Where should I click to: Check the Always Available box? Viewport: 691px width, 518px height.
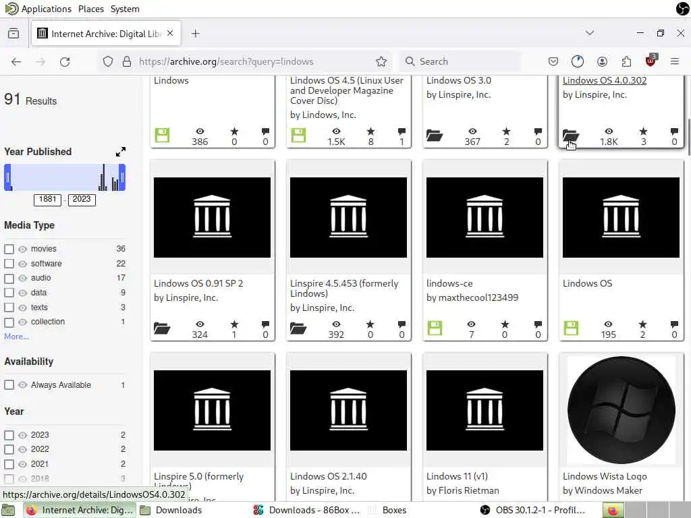click(x=9, y=385)
